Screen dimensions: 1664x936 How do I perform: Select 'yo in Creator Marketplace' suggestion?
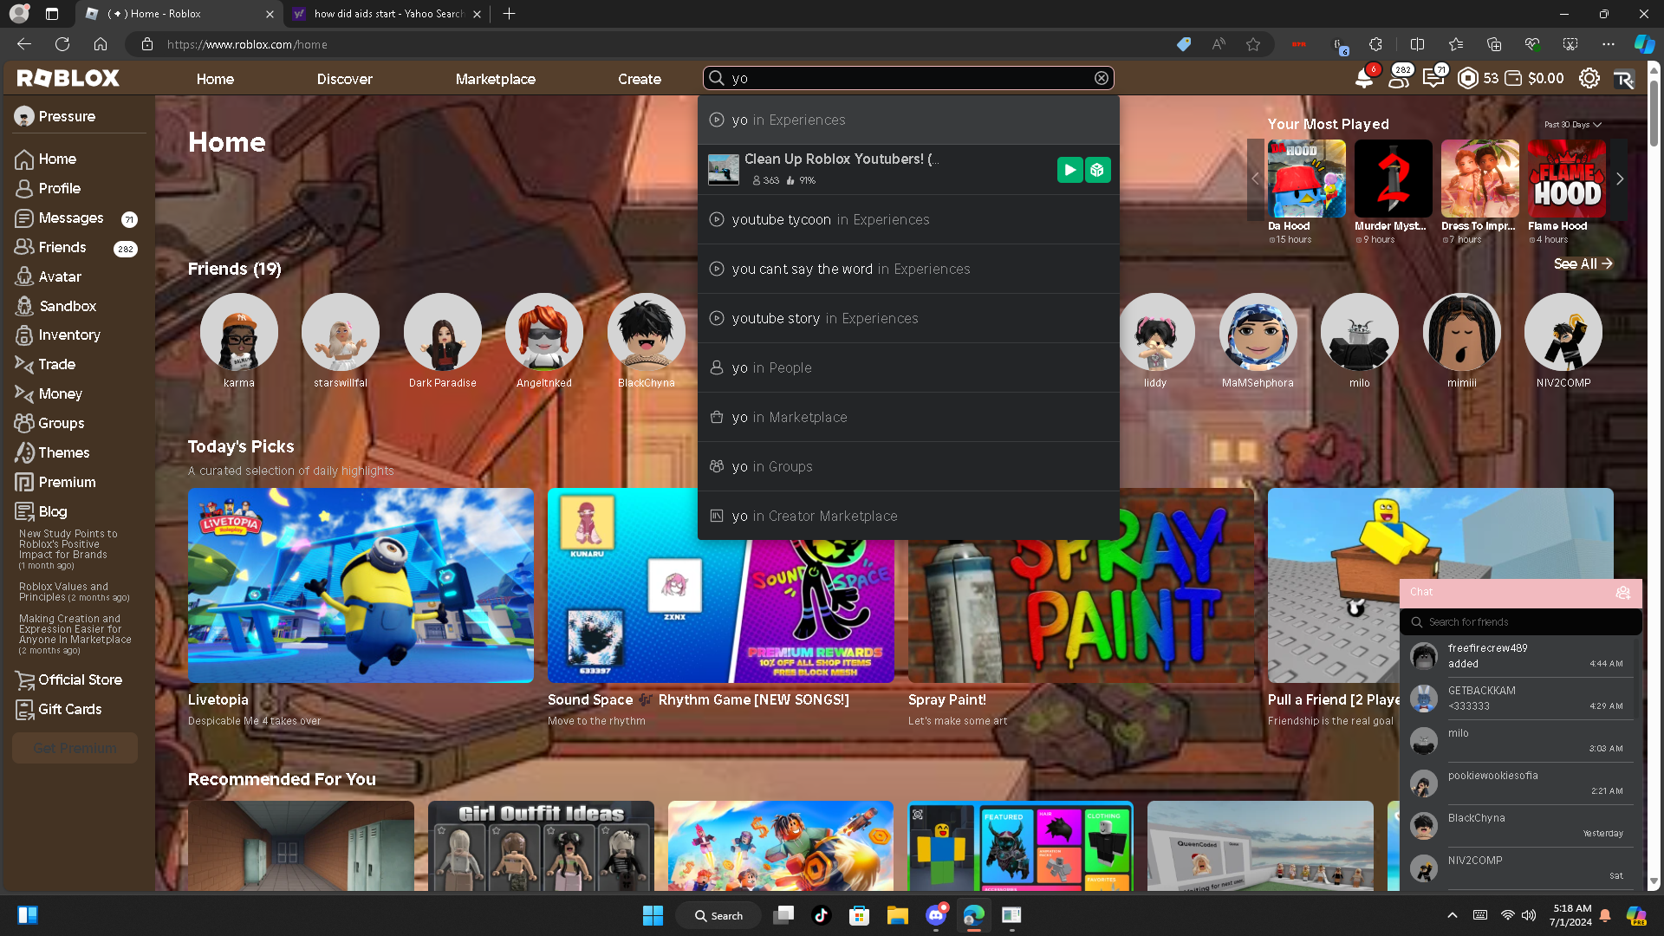(908, 516)
